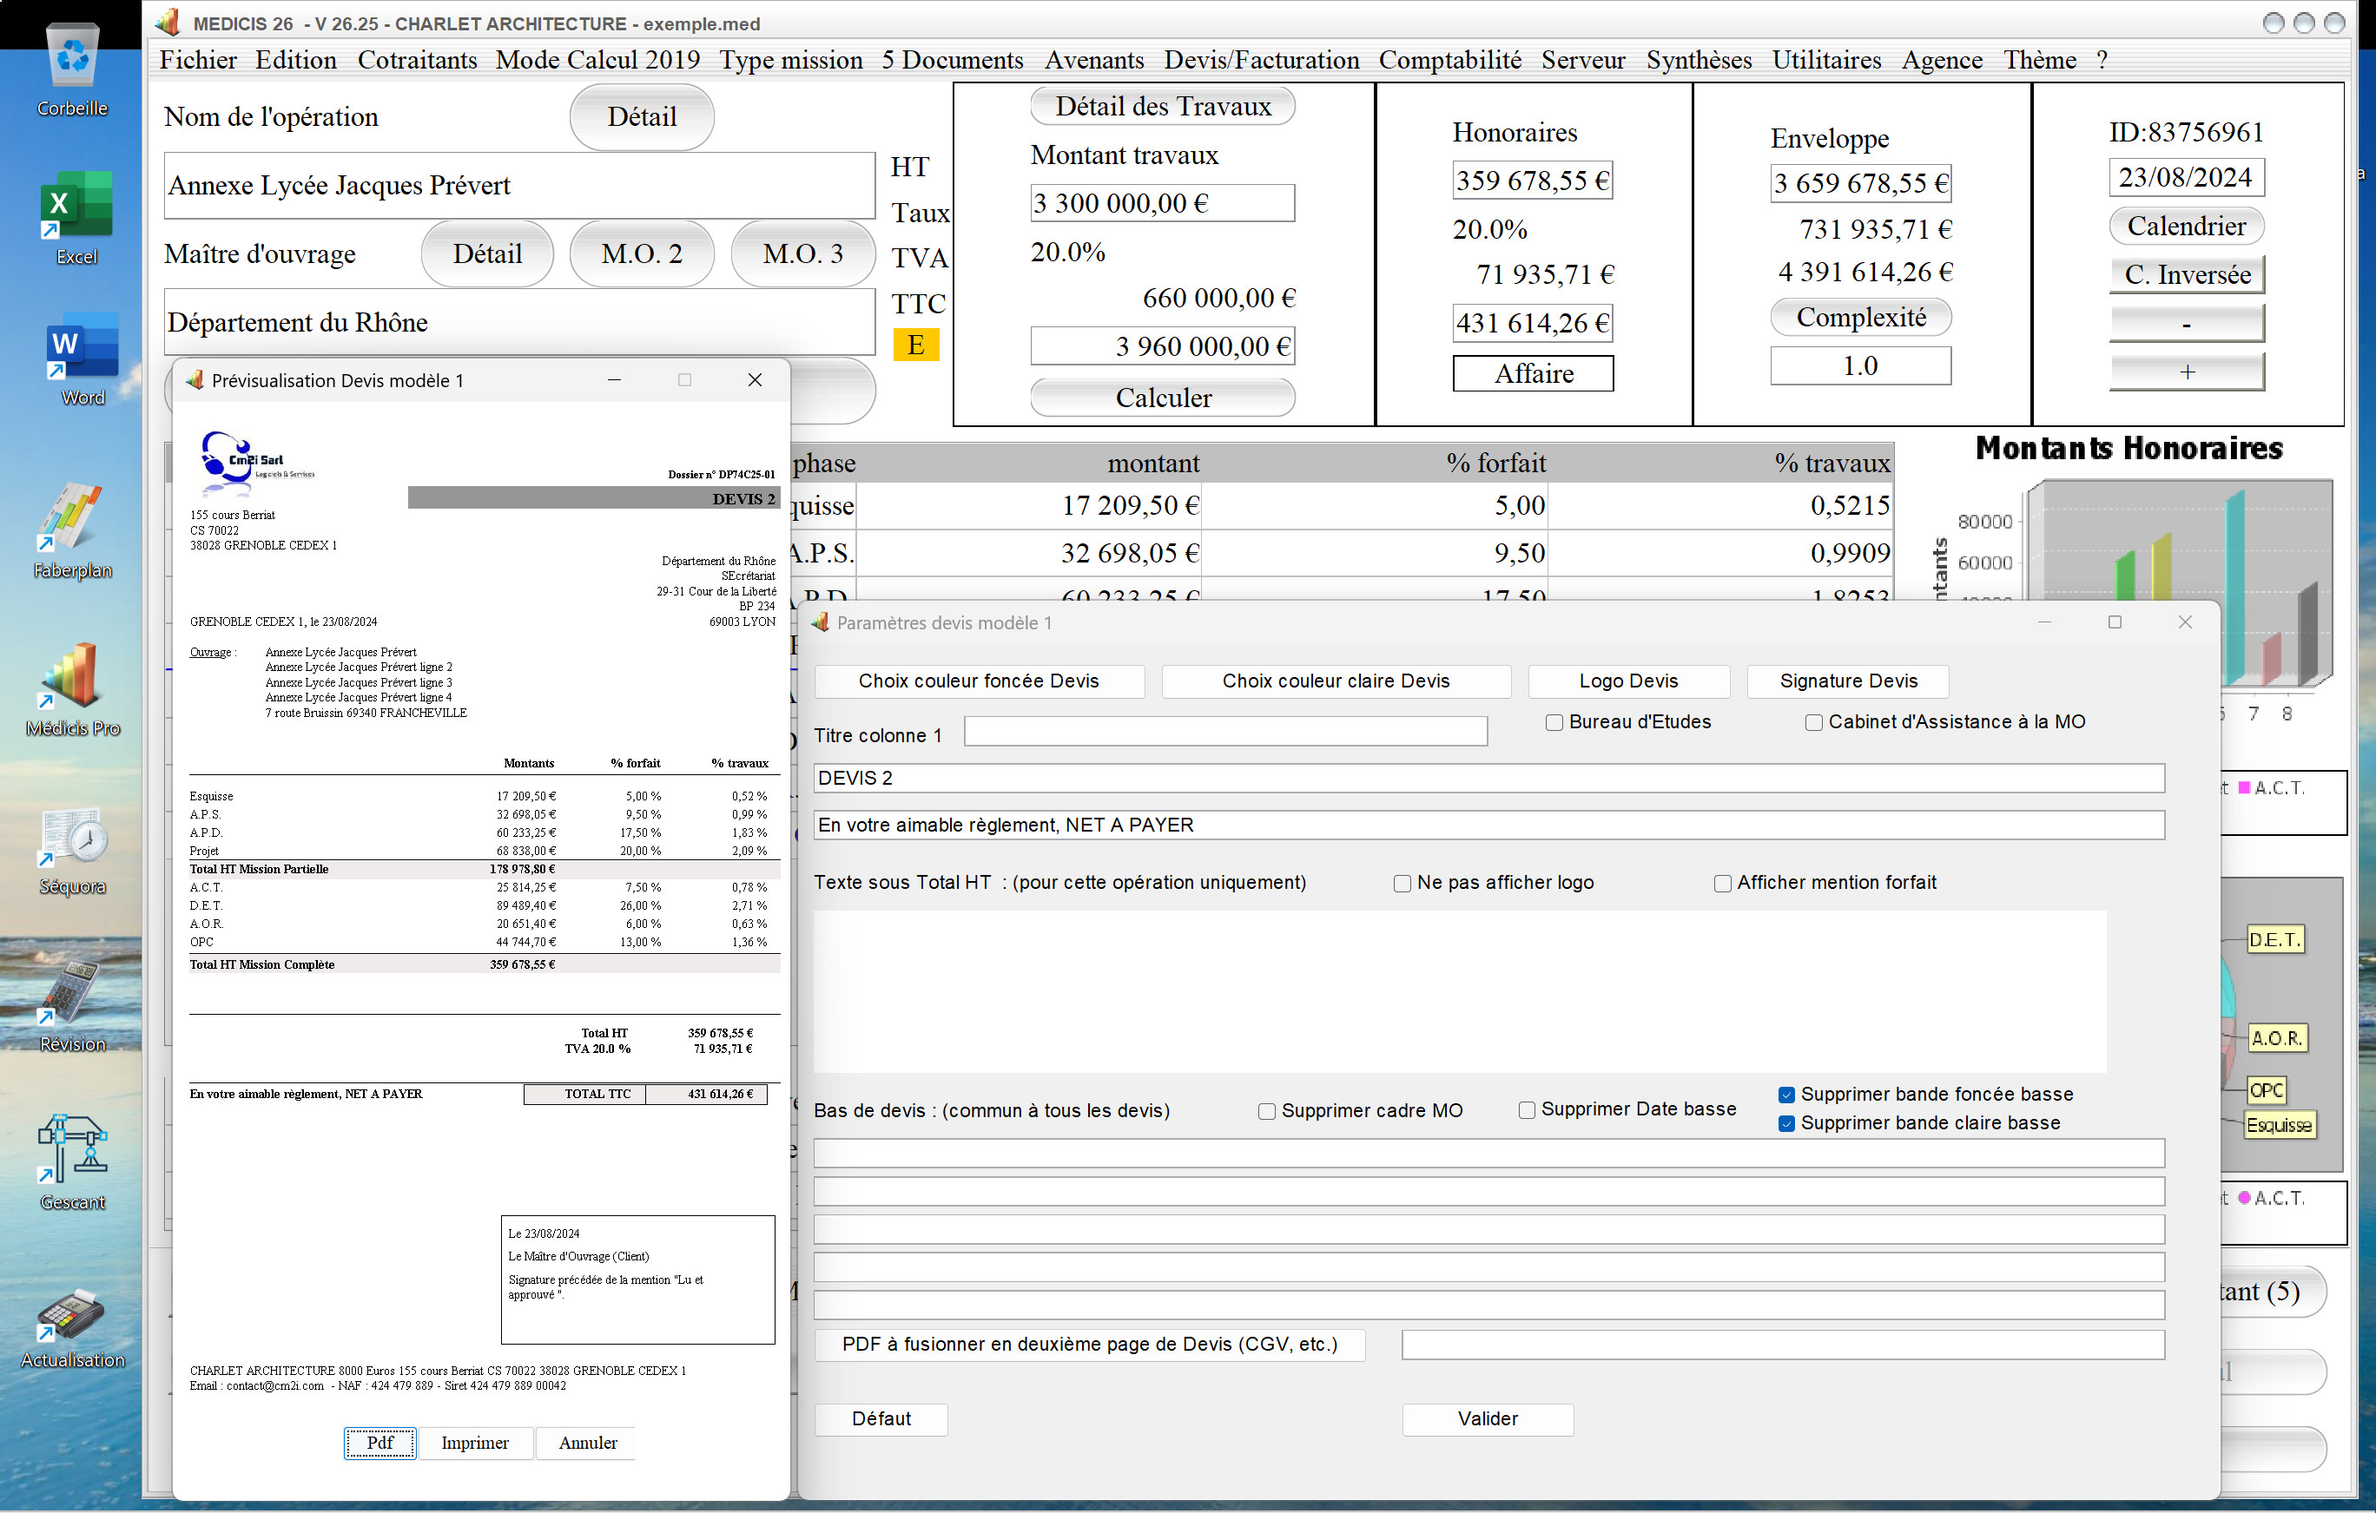This screenshot has height=1513, width=2376.
Task: Click the DEVIS 2 title text field
Action: pyautogui.click(x=1489, y=777)
